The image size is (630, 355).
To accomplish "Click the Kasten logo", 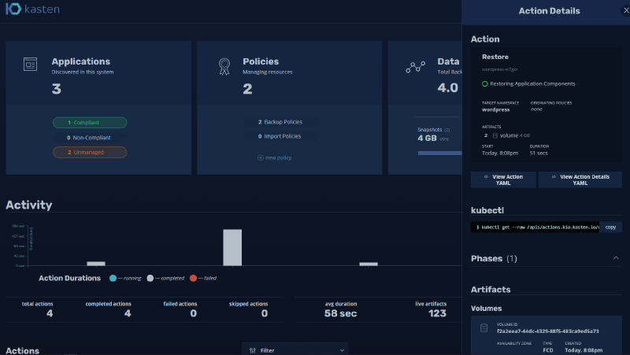I will click(x=32, y=9).
